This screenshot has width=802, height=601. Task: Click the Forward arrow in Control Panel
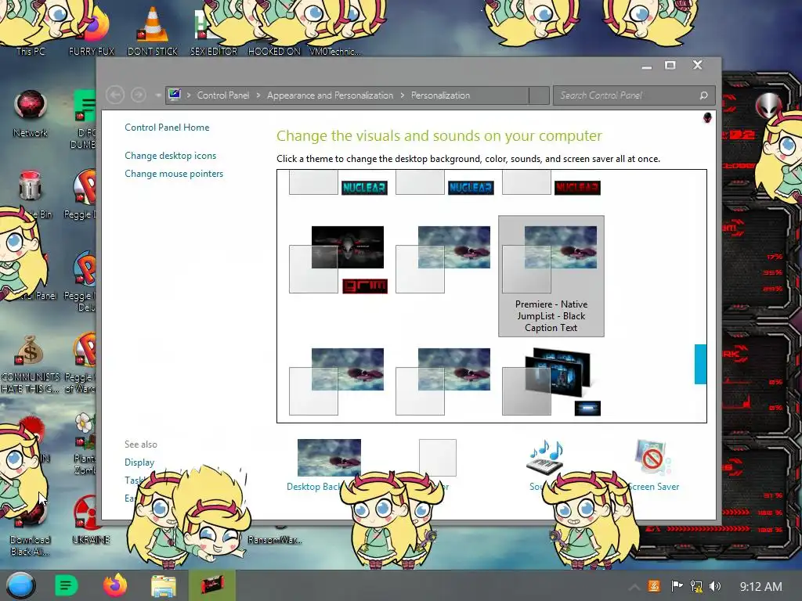[x=138, y=95]
